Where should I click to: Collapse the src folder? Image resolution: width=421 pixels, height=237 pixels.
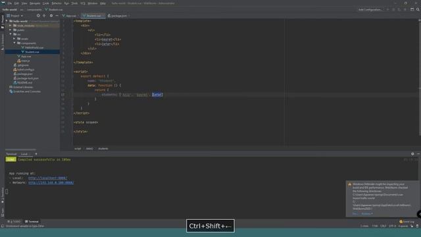tap(11, 34)
